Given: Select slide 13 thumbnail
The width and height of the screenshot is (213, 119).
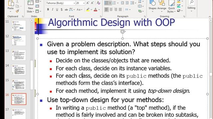Looking at the screenshot, I should 19,55.
